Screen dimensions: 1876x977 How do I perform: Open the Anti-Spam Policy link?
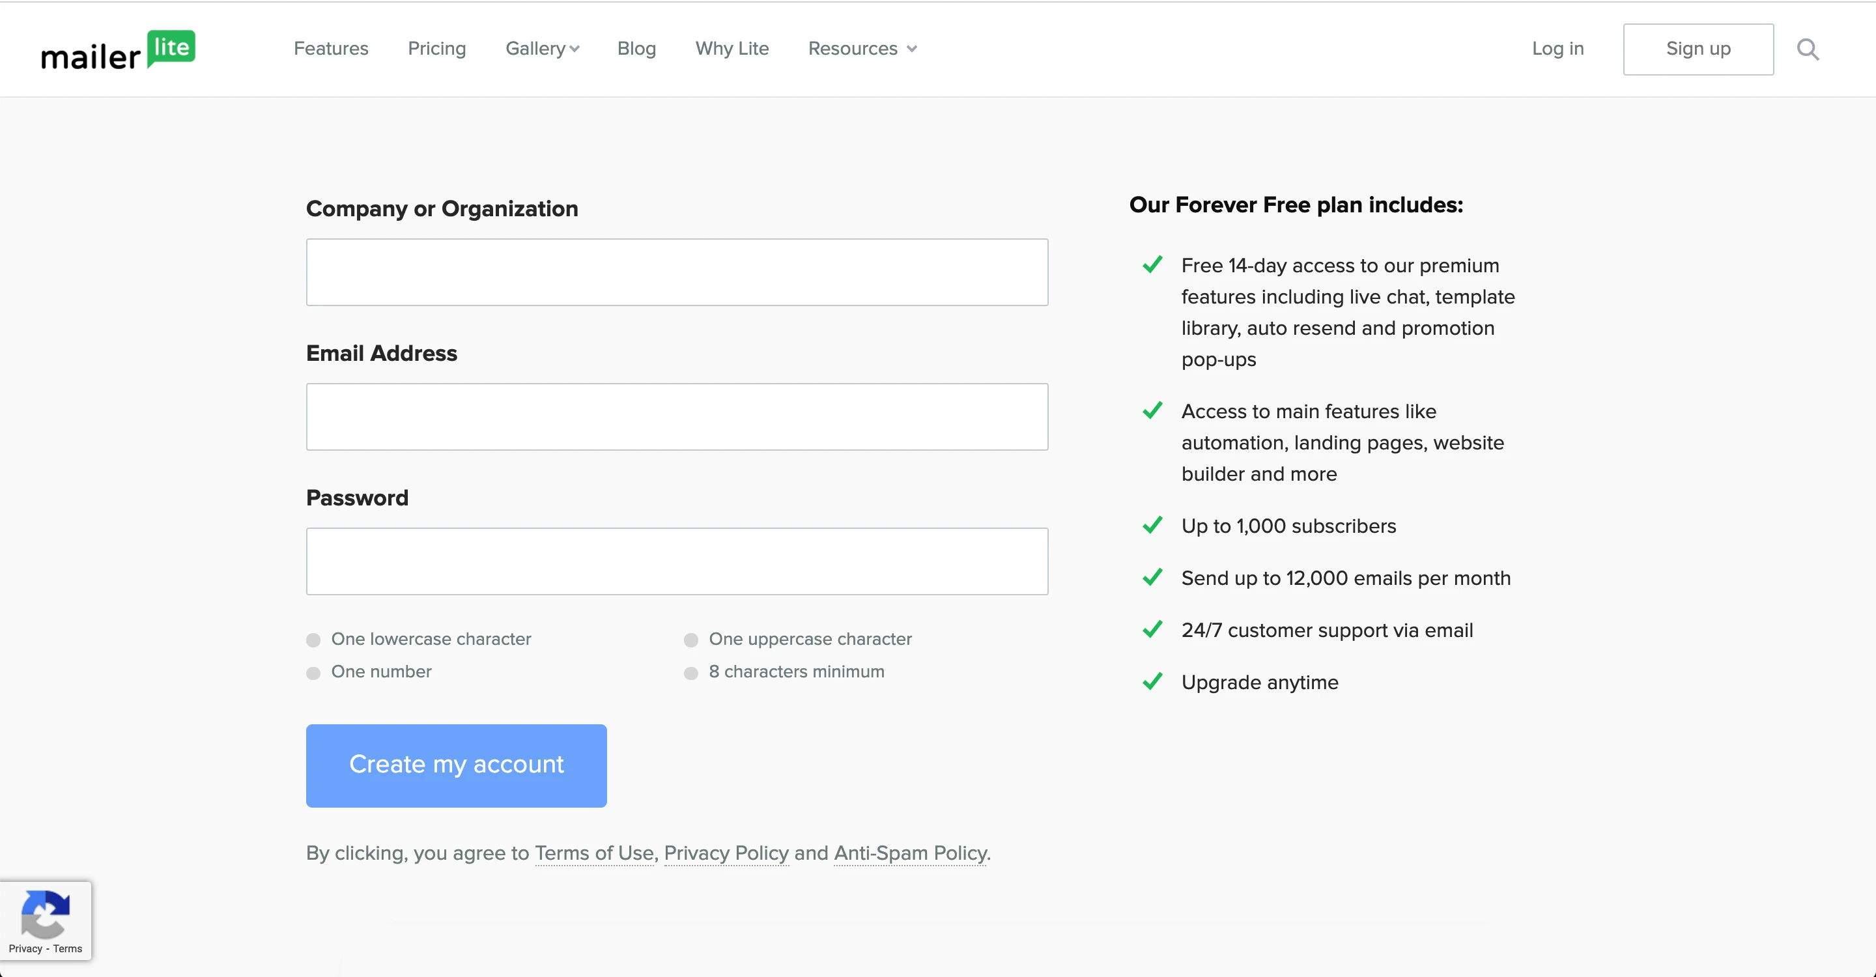click(x=911, y=853)
